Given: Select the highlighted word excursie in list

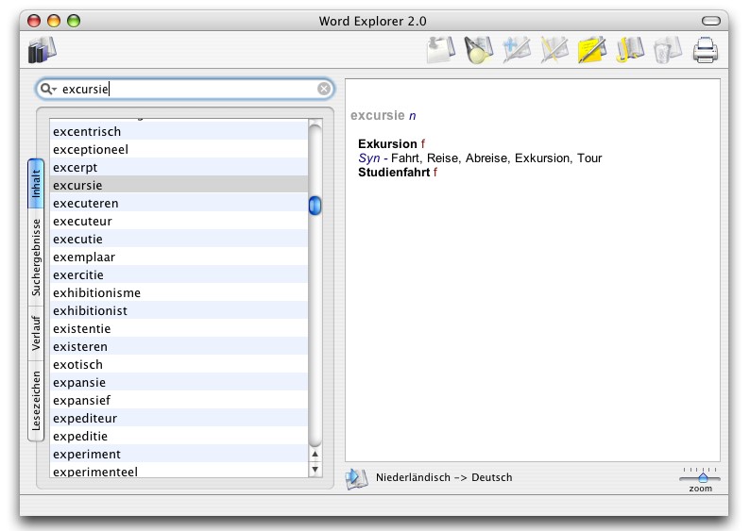Looking at the screenshot, I should point(179,185).
